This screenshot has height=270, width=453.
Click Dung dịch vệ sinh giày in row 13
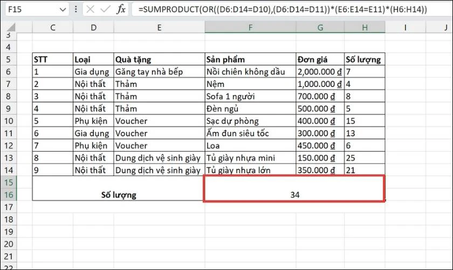(159, 158)
